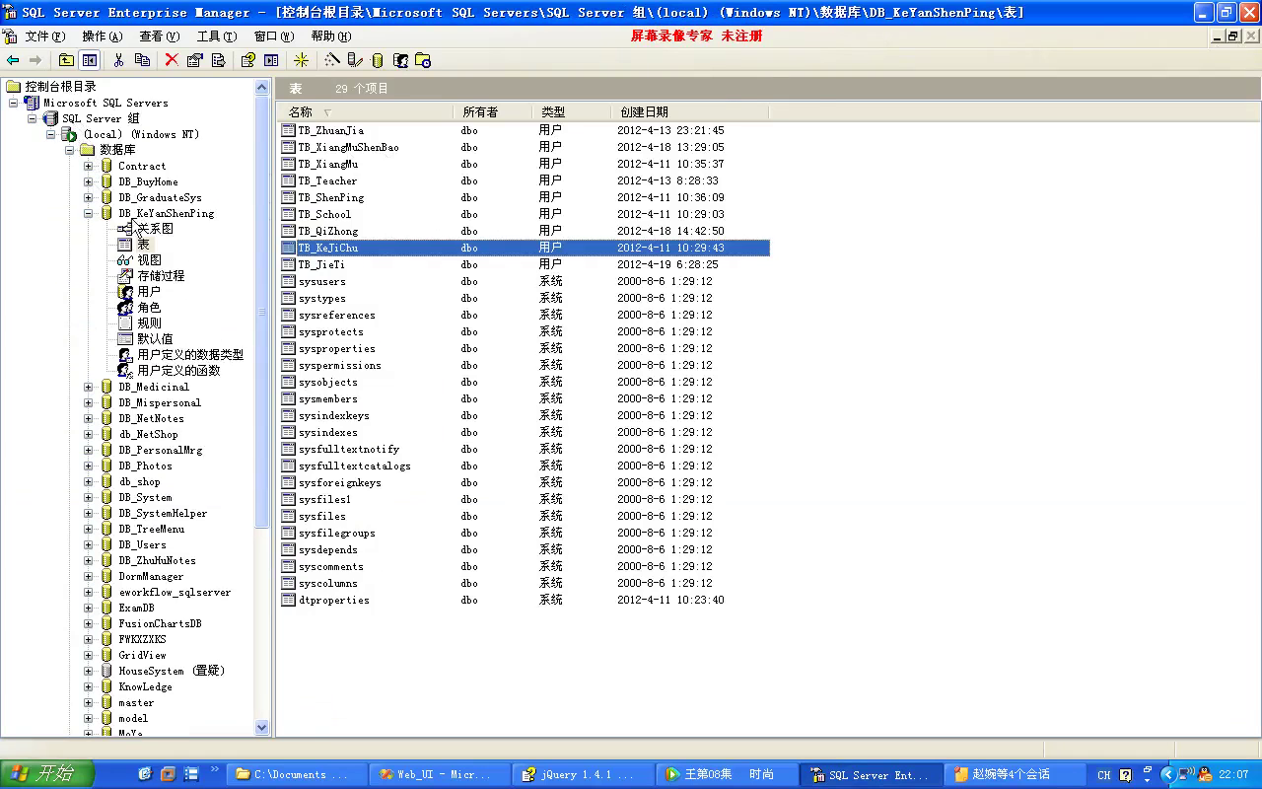Expand the DB_Medicinal database node
This screenshot has width=1262, height=789.
click(88, 387)
